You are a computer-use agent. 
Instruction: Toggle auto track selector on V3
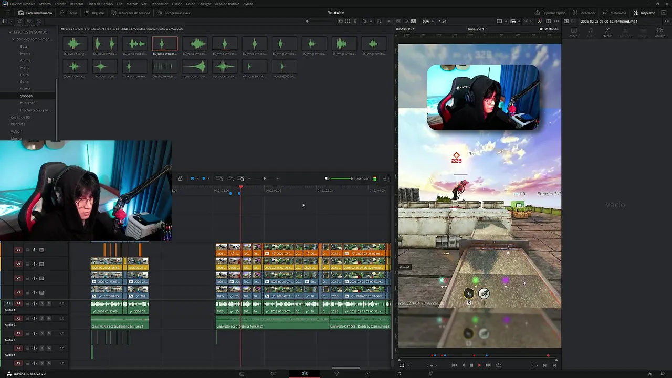click(35, 264)
